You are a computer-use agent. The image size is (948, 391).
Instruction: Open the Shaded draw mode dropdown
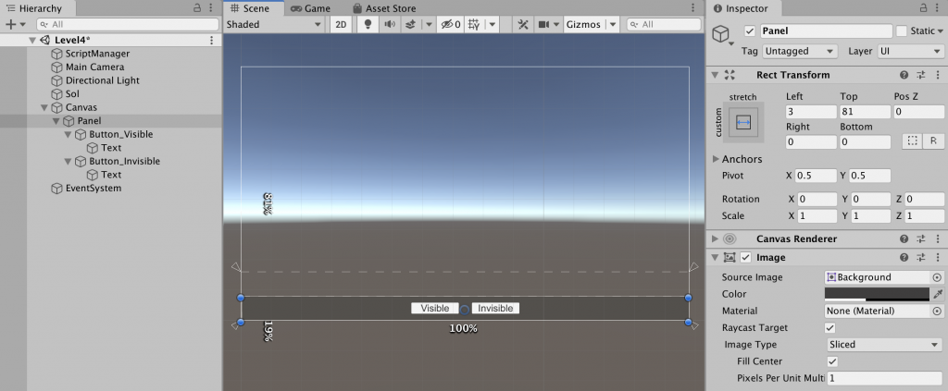pyautogui.click(x=274, y=24)
